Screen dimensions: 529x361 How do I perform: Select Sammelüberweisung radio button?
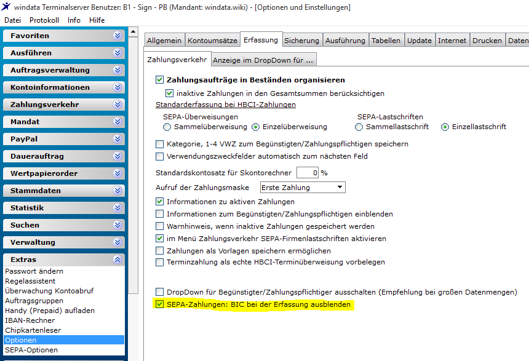pyautogui.click(x=167, y=127)
